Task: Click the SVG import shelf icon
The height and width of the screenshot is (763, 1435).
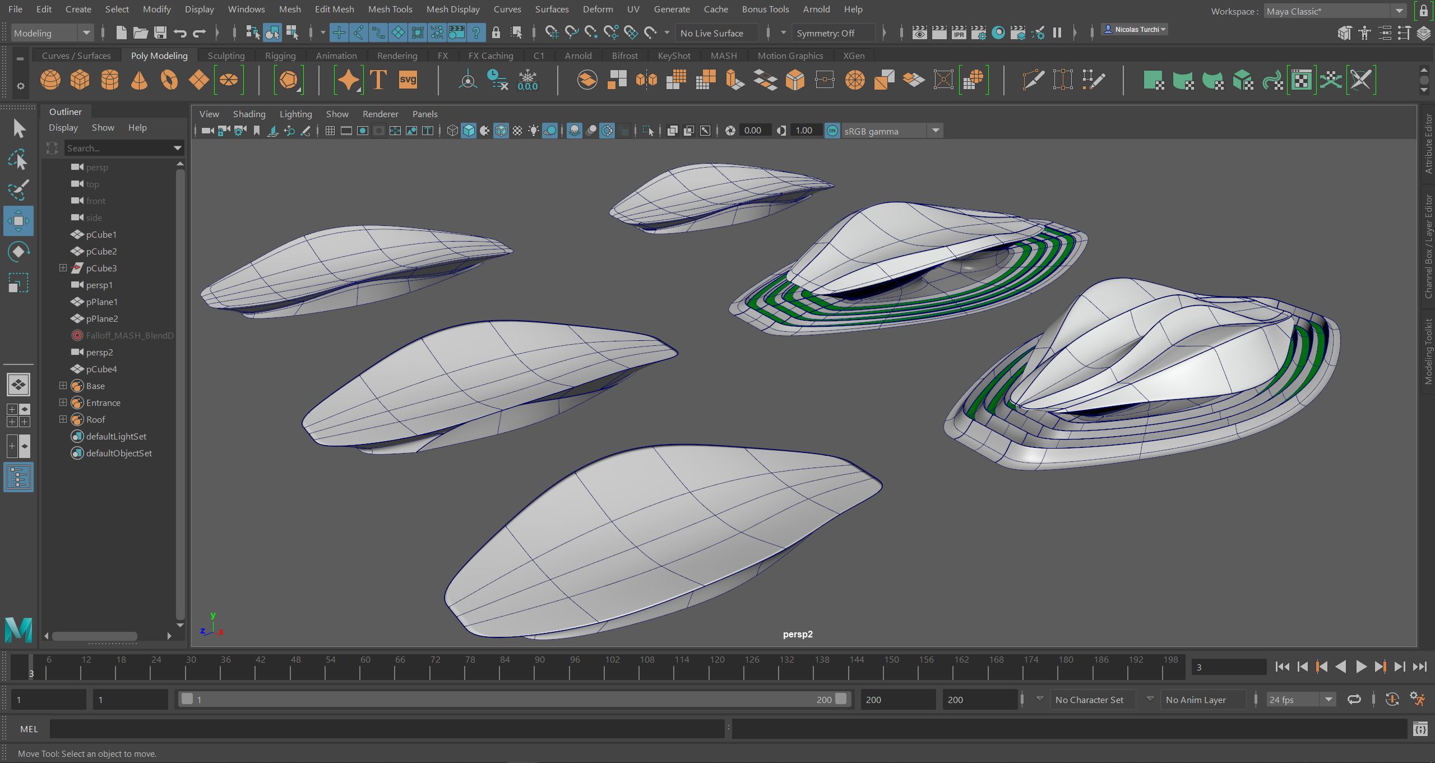Action: click(408, 80)
